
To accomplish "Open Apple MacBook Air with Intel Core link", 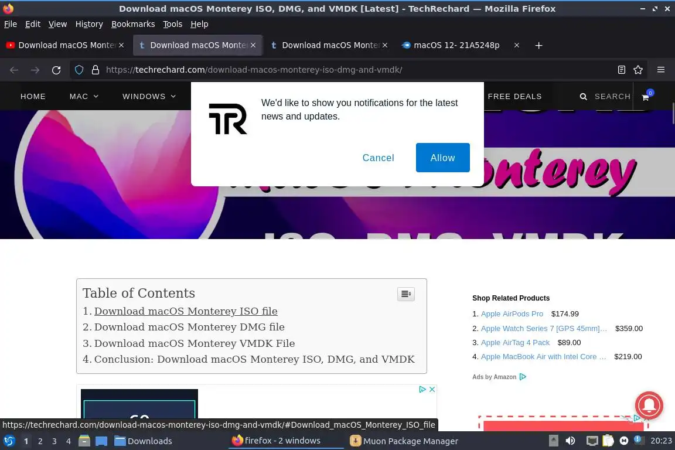I will point(543,357).
